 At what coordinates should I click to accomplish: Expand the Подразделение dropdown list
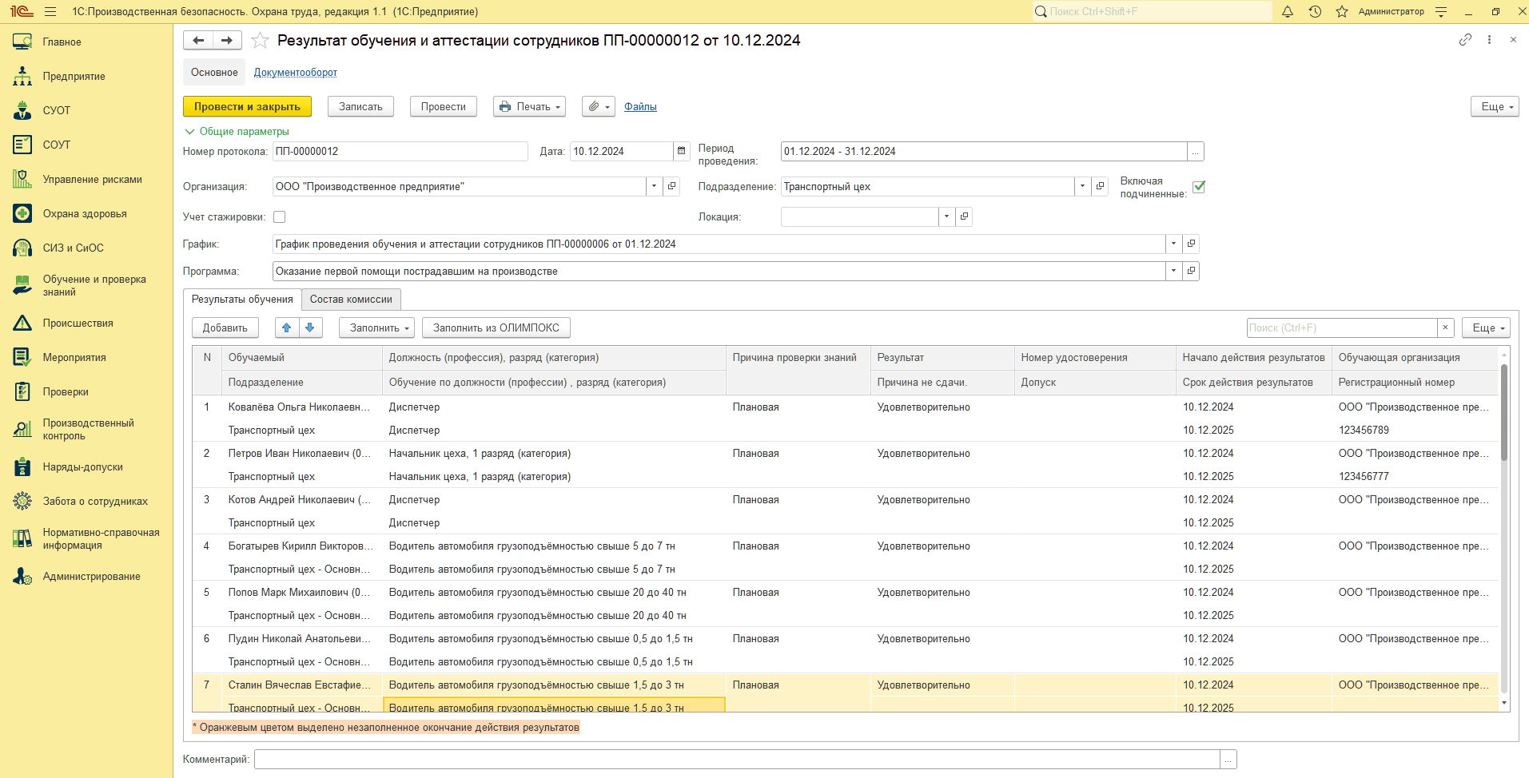click(x=1082, y=186)
